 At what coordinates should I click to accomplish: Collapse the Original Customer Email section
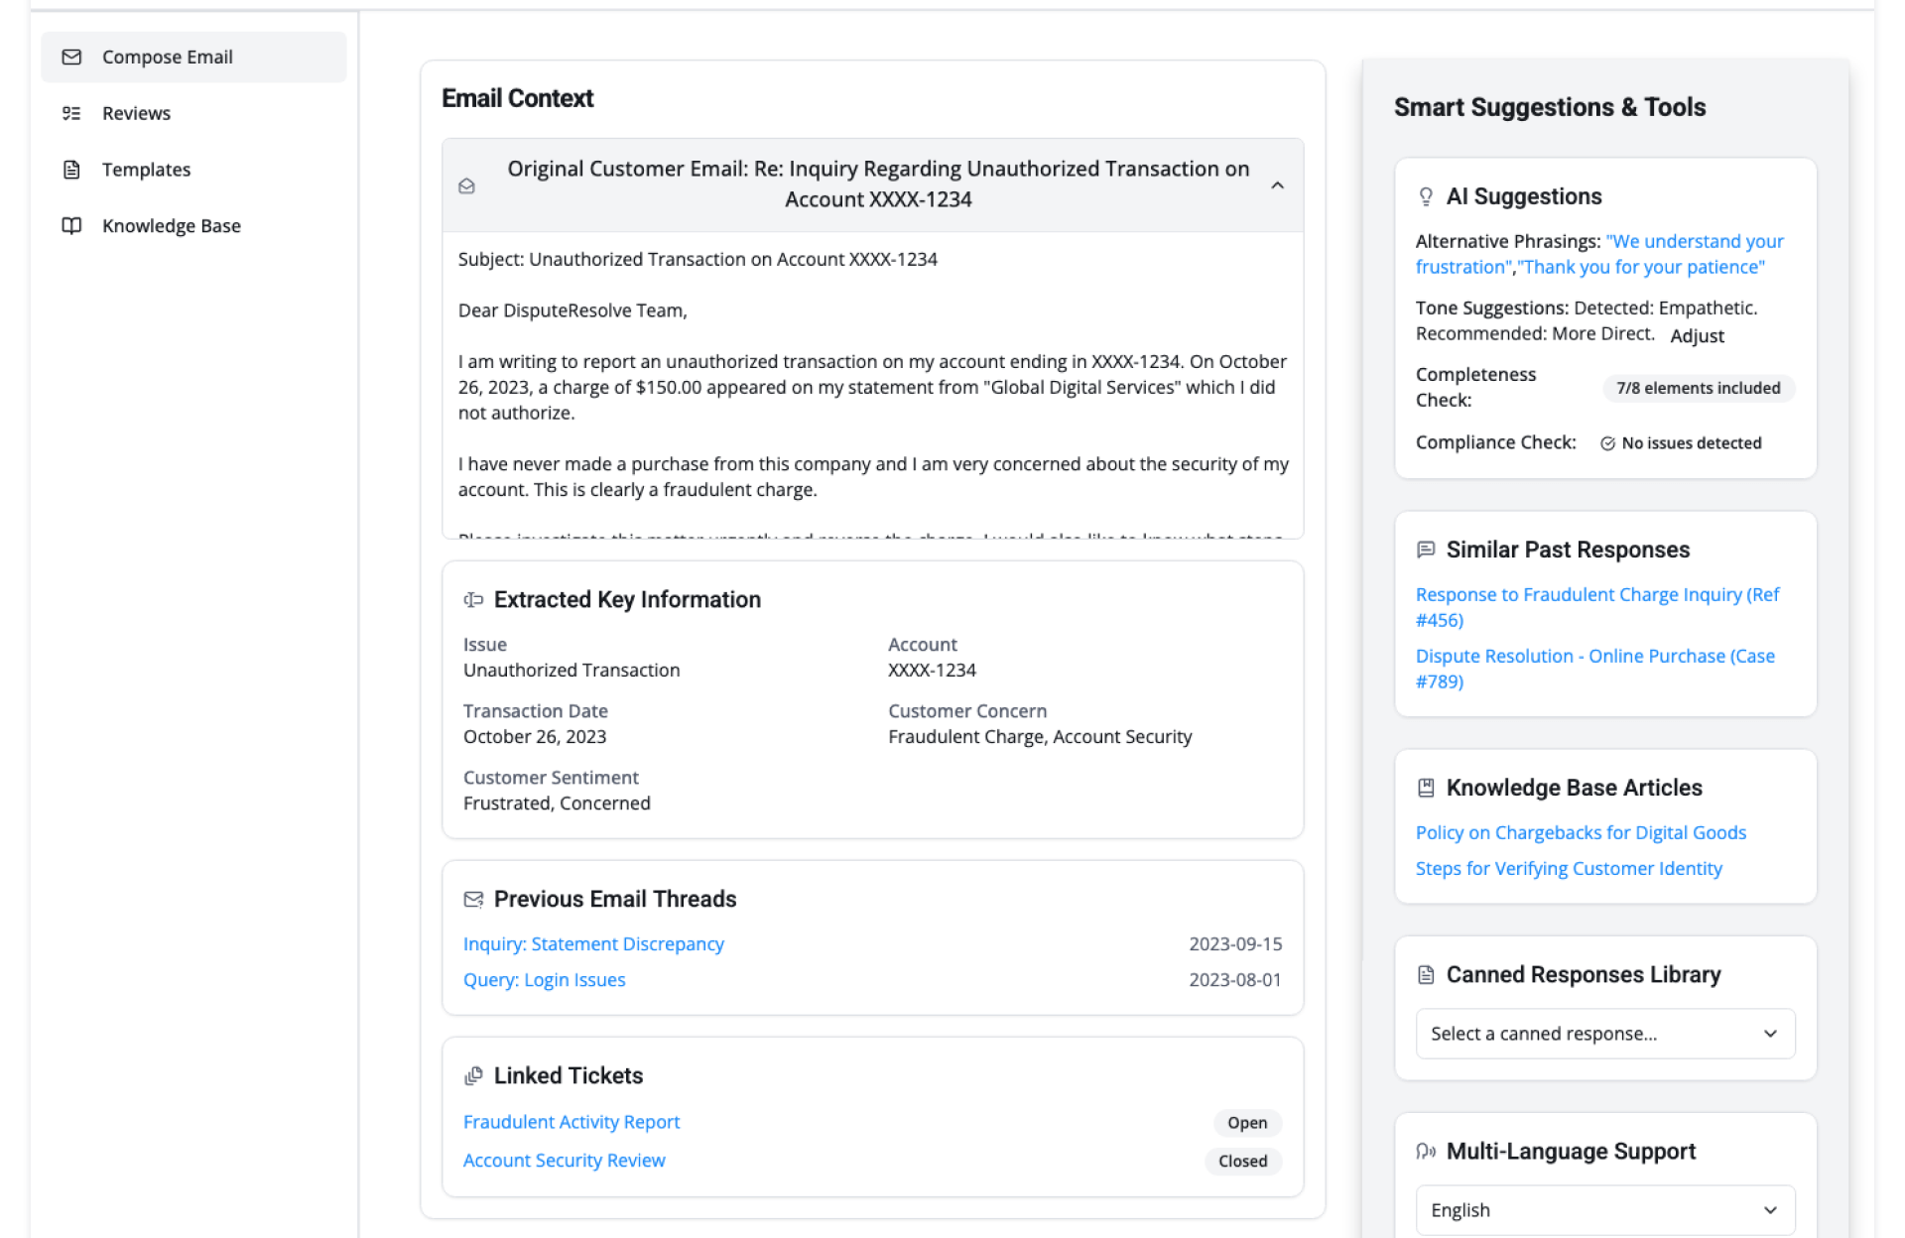[1277, 186]
